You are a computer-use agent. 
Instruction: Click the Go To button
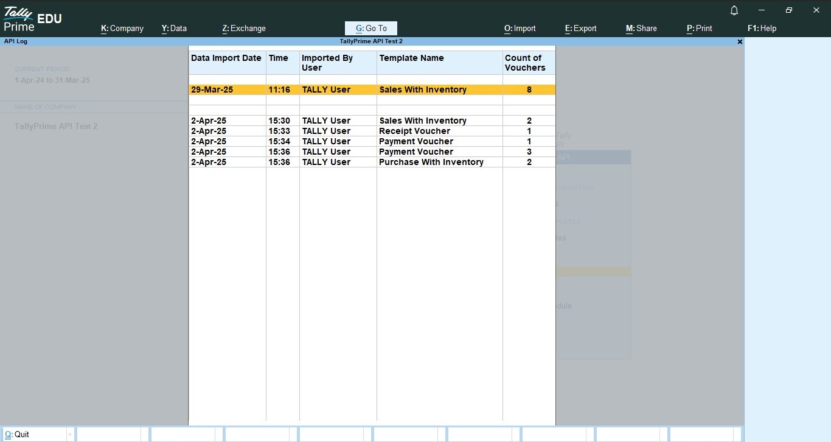[x=371, y=28]
